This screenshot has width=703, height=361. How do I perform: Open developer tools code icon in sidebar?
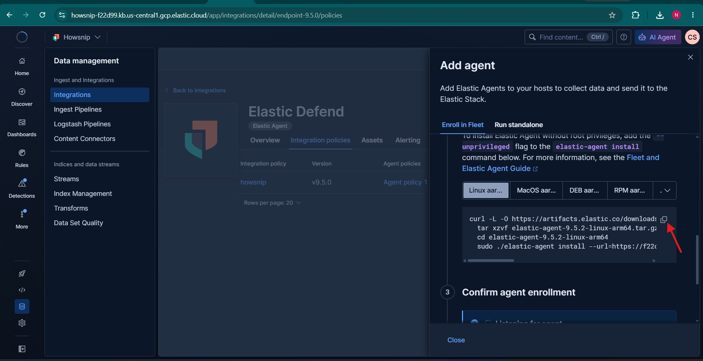22,290
